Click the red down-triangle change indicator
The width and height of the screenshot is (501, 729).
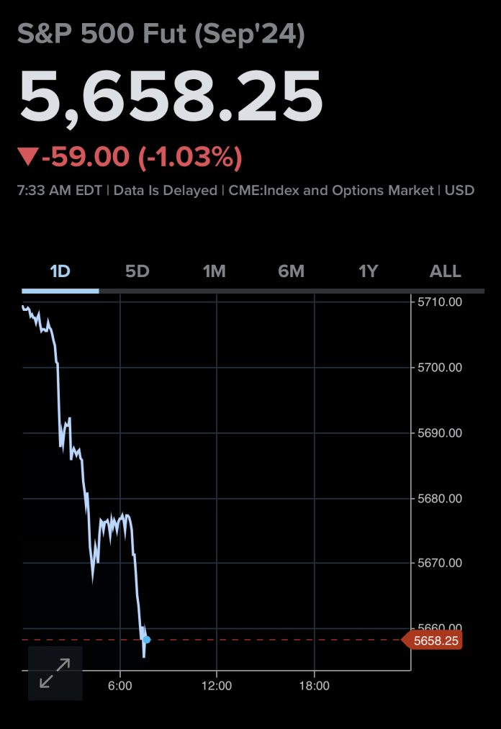(x=28, y=156)
